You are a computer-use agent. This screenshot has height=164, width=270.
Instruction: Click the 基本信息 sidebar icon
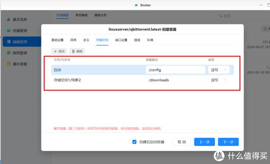[9, 19]
